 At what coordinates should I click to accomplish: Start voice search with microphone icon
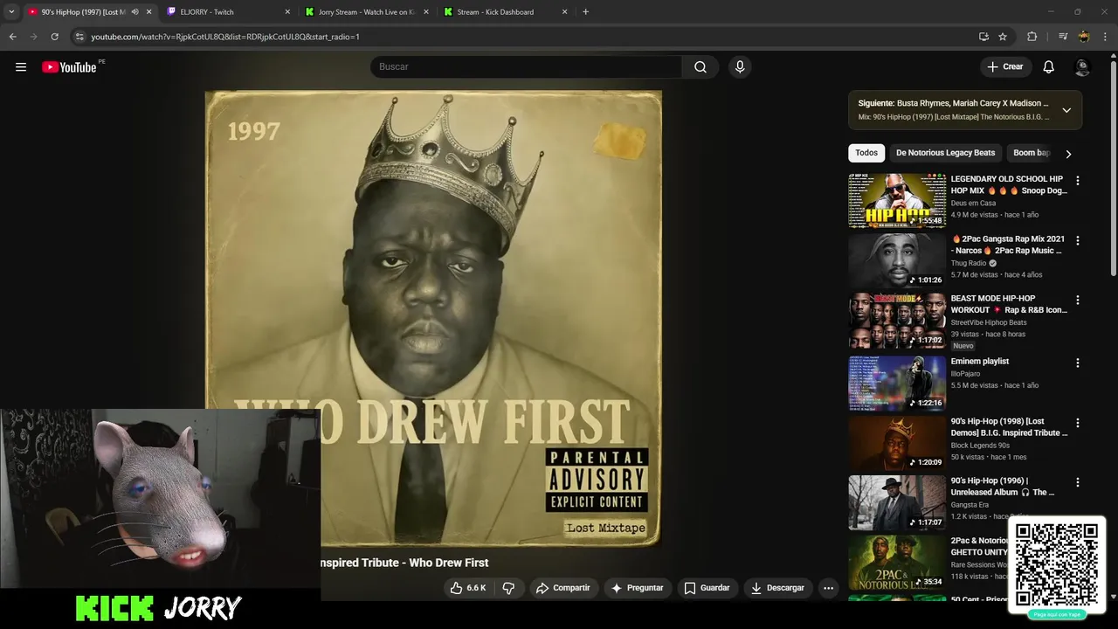coord(740,66)
